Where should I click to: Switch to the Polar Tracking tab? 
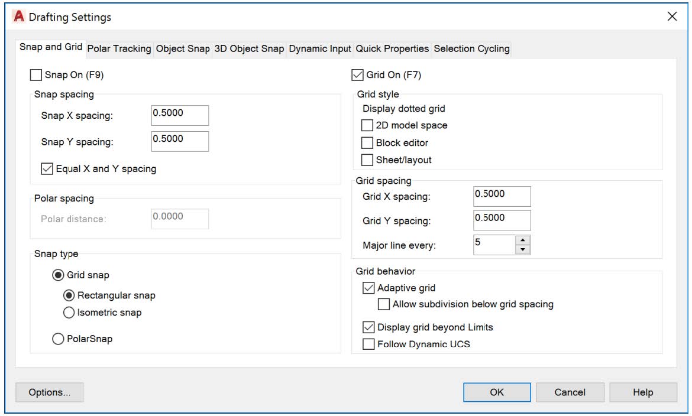(119, 48)
